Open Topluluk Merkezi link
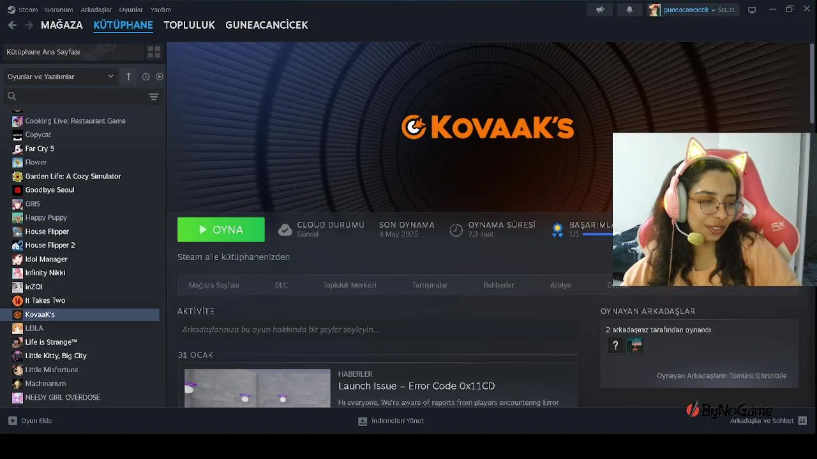Image resolution: width=817 pixels, height=459 pixels. [x=349, y=285]
